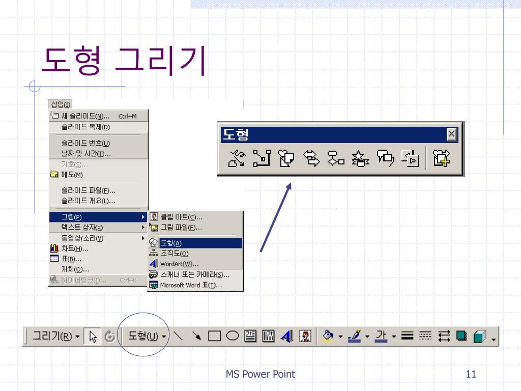Open the Basic Shapes category
The height and width of the screenshot is (391, 521).
click(286, 158)
